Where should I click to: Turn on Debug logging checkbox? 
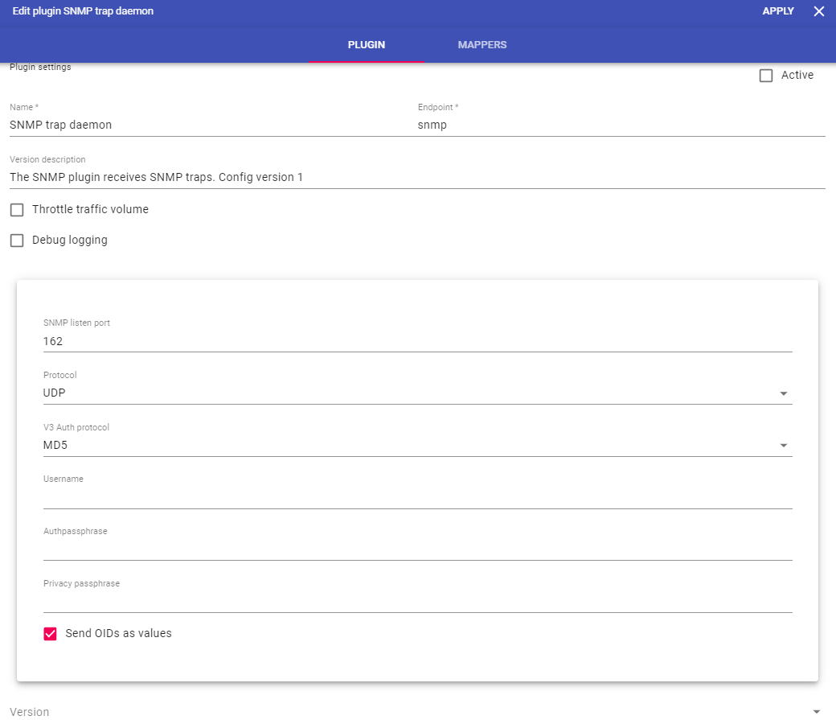click(17, 241)
